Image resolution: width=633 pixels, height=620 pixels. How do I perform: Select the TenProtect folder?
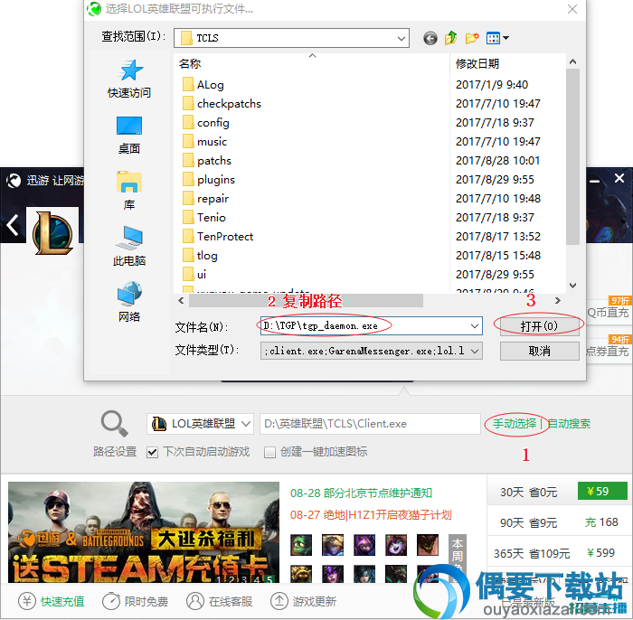click(218, 237)
